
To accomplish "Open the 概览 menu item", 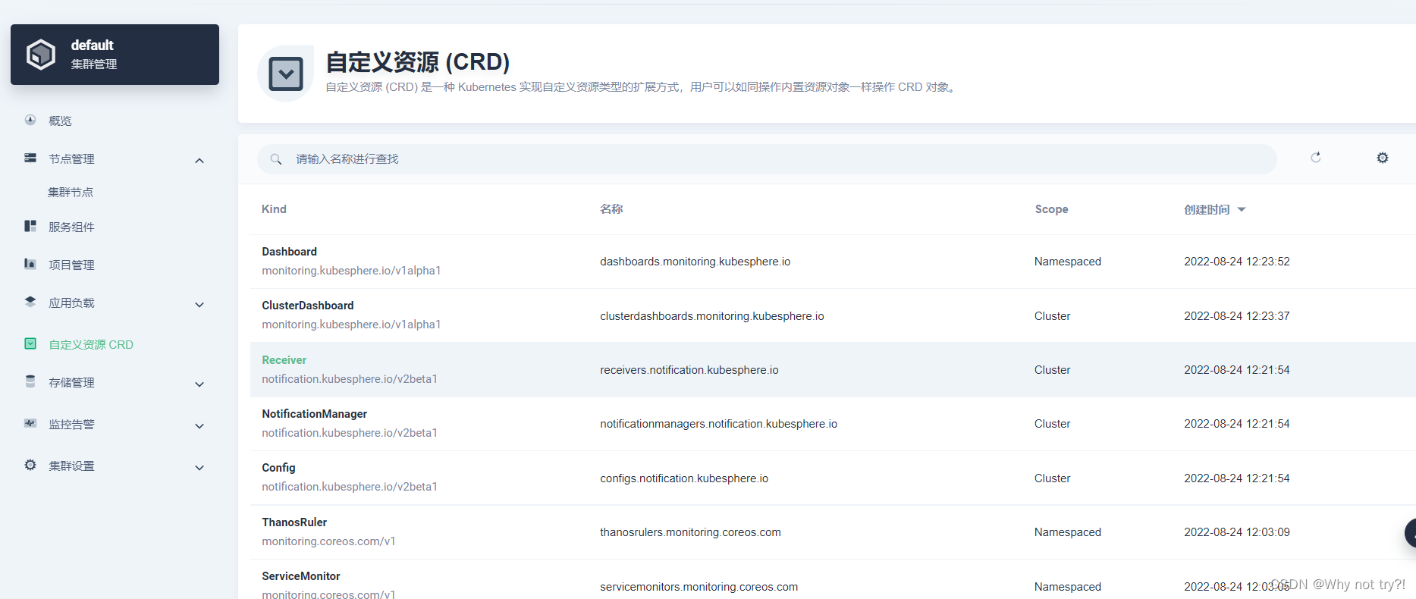I will 60,121.
